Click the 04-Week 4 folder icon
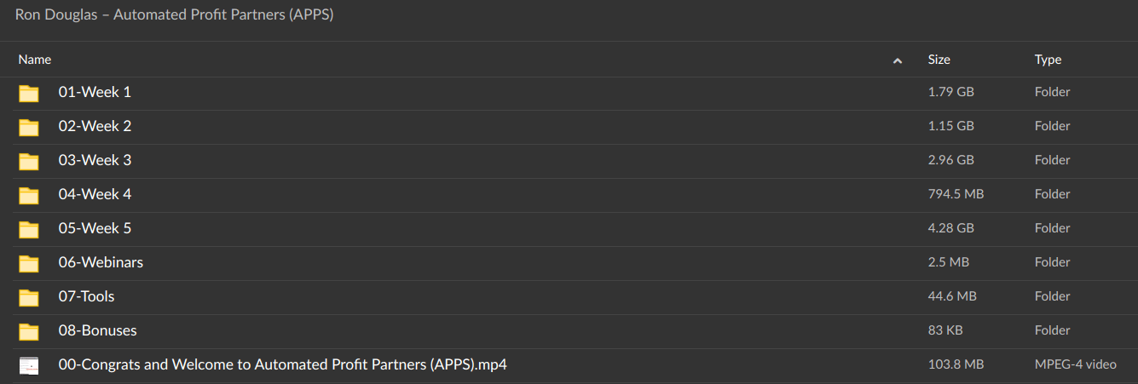 point(29,195)
